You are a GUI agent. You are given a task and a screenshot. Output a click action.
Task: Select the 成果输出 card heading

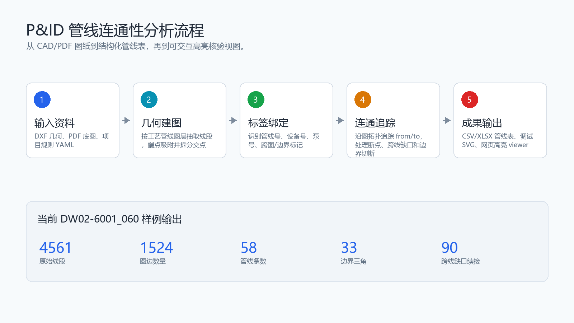pyautogui.click(x=482, y=123)
